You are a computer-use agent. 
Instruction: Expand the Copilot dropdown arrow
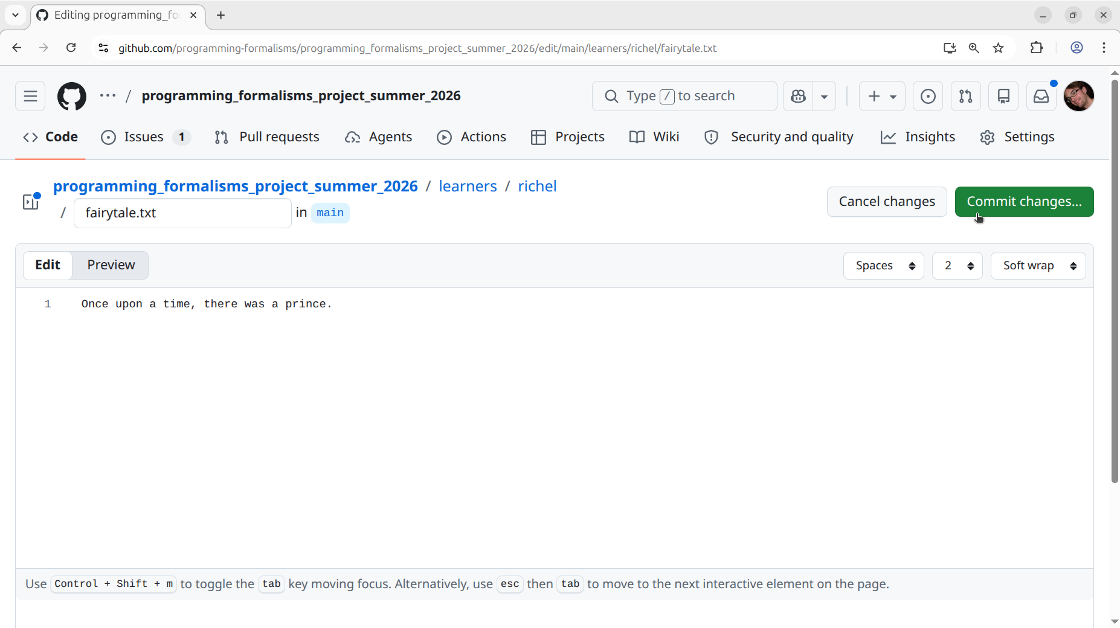(x=824, y=96)
